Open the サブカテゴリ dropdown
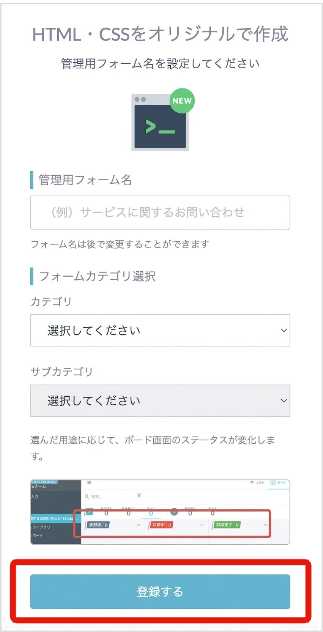The width and height of the screenshot is (323, 632). click(160, 401)
